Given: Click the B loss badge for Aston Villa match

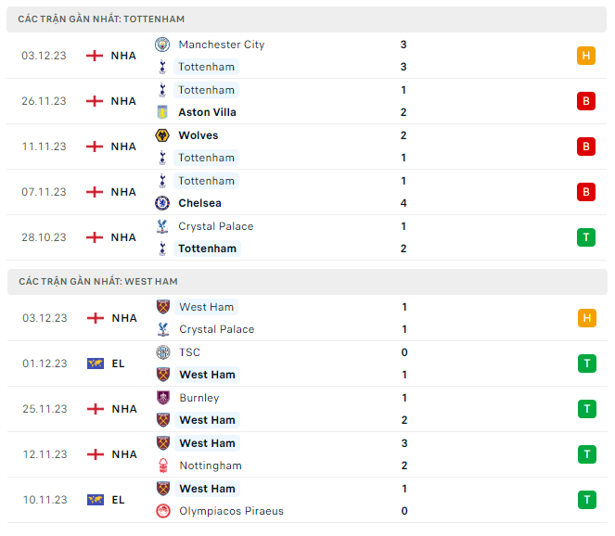Looking at the screenshot, I should pyautogui.click(x=585, y=101).
